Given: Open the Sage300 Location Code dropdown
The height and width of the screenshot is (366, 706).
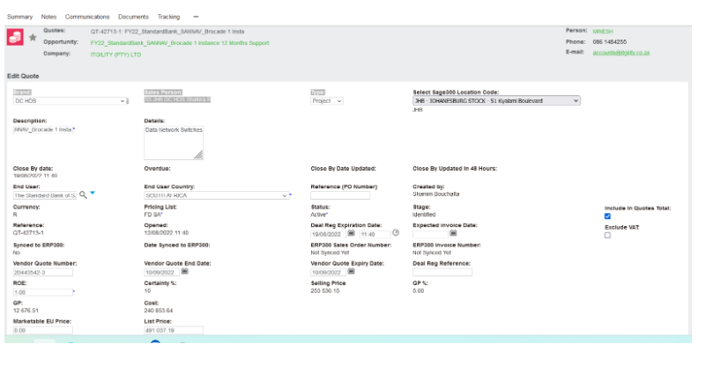Looking at the screenshot, I should 496,100.
